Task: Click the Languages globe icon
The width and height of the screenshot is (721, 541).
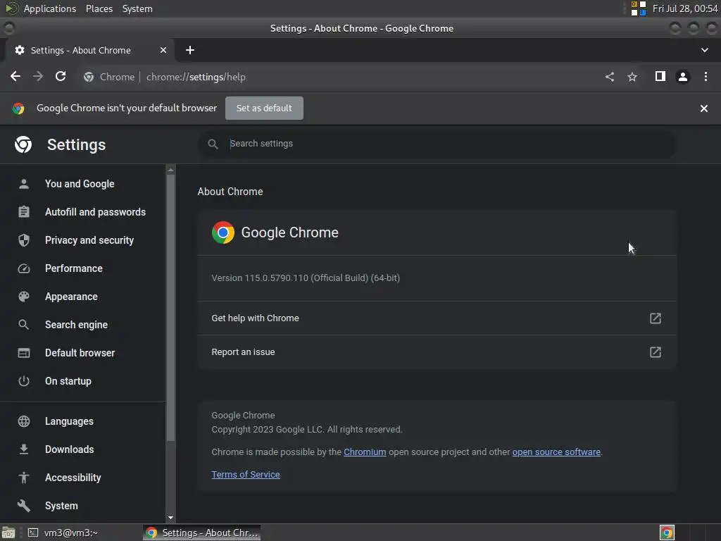Action: (24, 421)
